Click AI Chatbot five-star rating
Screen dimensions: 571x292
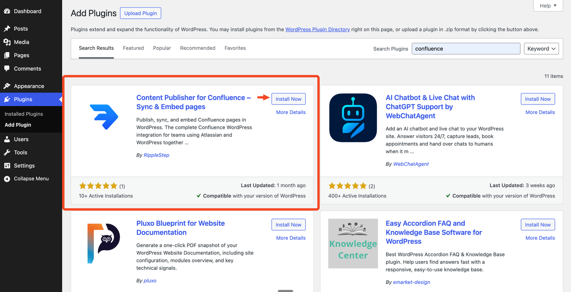(x=348, y=186)
